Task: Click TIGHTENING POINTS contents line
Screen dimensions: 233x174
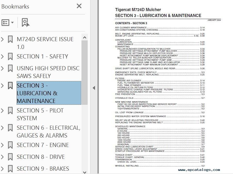Action: click(161, 109)
